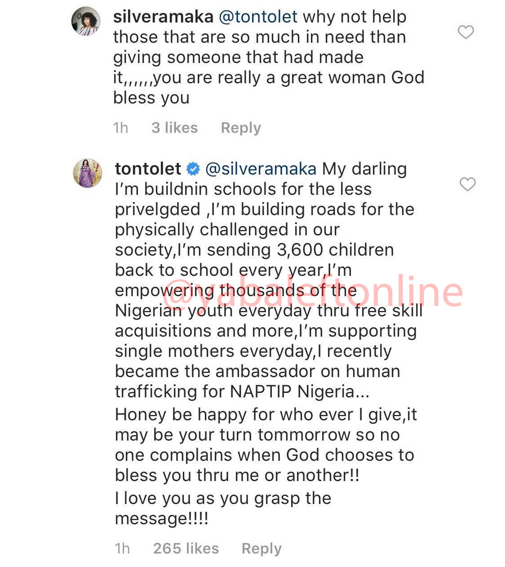Click tontolet's blue verified badge

[193, 169]
